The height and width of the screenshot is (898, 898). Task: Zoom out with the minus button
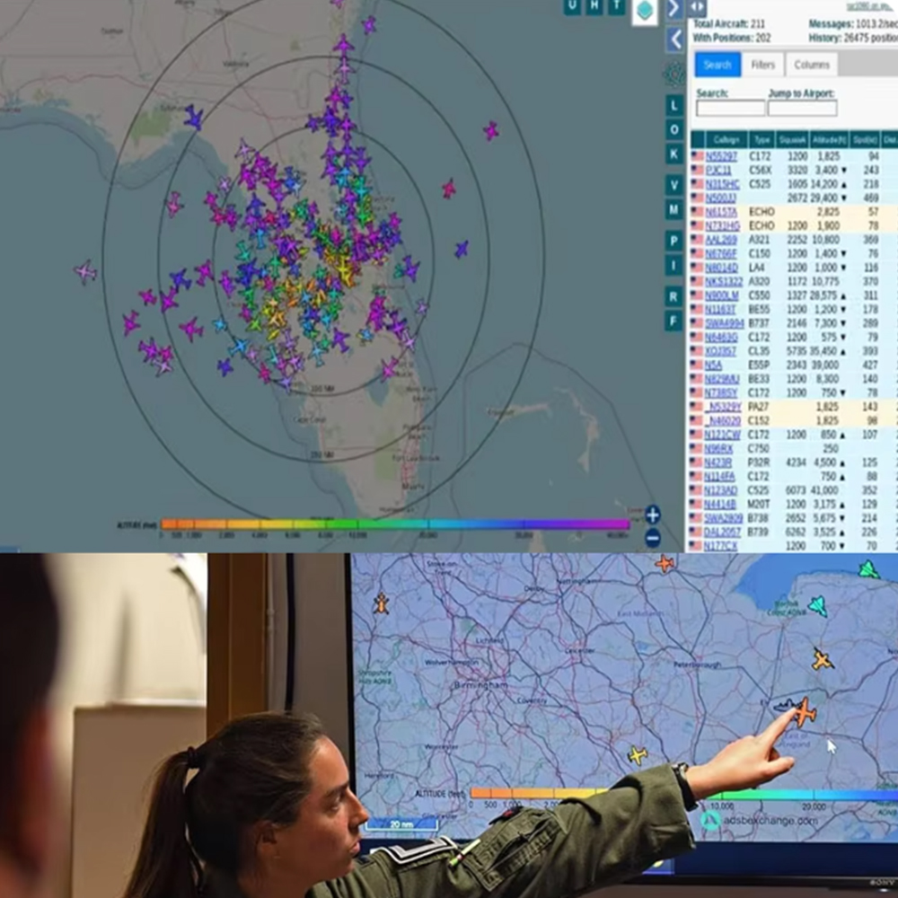653,537
